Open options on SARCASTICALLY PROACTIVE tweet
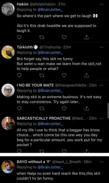This screenshot has width=109, height=183. tap(101, 118)
